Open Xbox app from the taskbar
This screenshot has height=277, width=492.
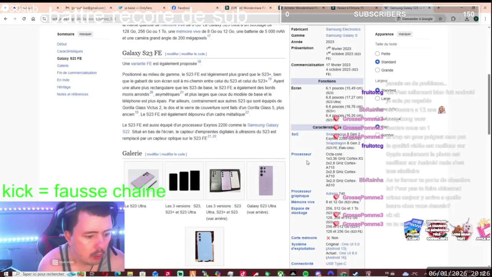click(x=281, y=274)
